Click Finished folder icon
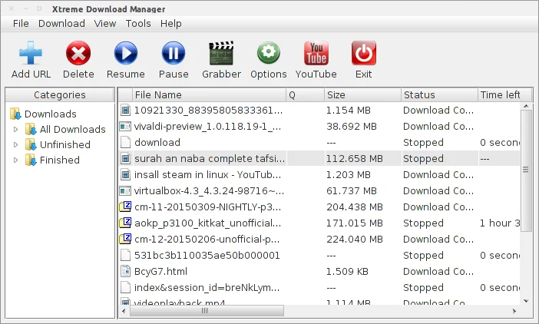The width and height of the screenshot is (539, 324). click(x=31, y=160)
